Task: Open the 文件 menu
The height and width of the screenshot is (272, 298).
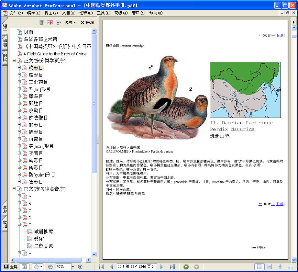Action: [16, 13]
